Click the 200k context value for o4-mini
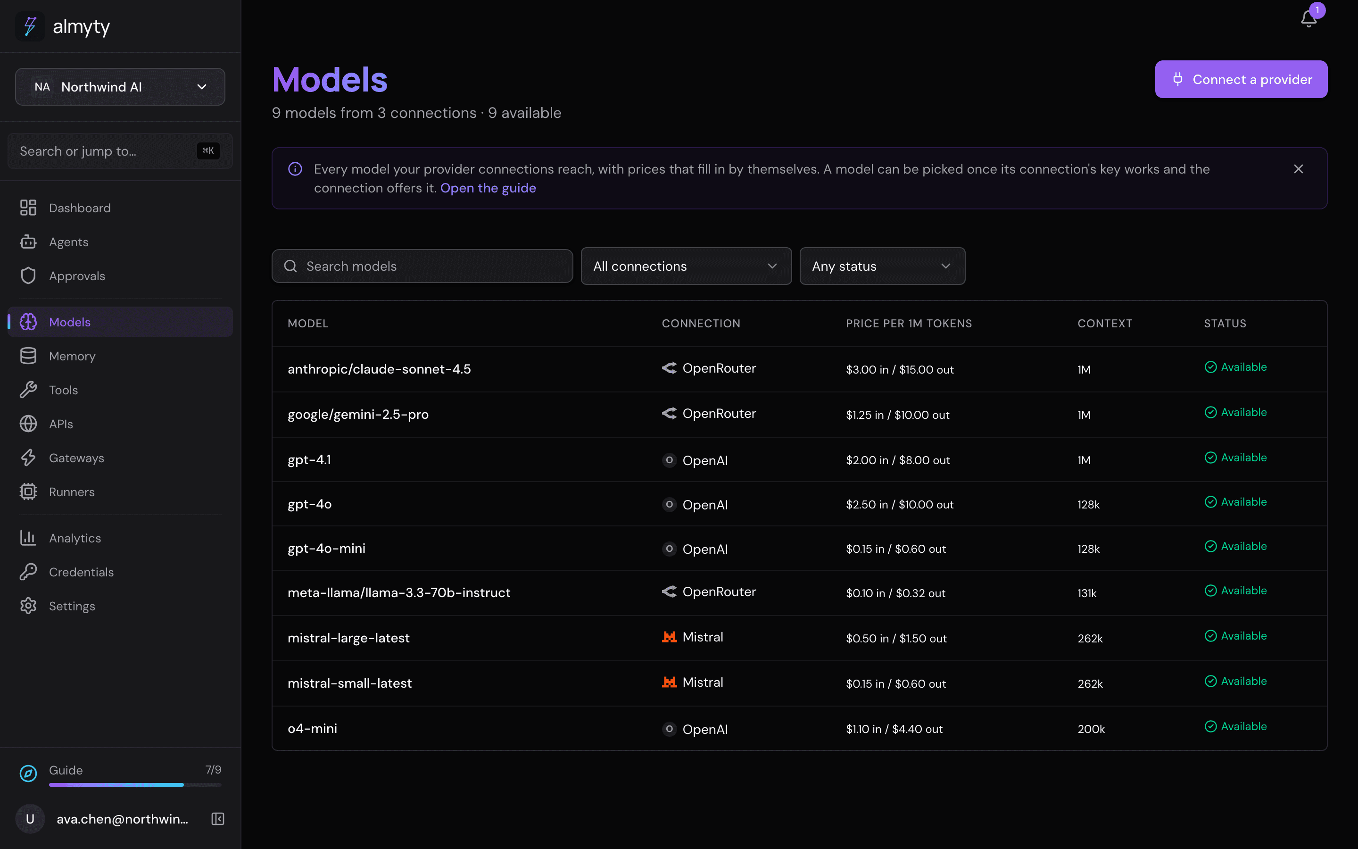 tap(1091, 729)
